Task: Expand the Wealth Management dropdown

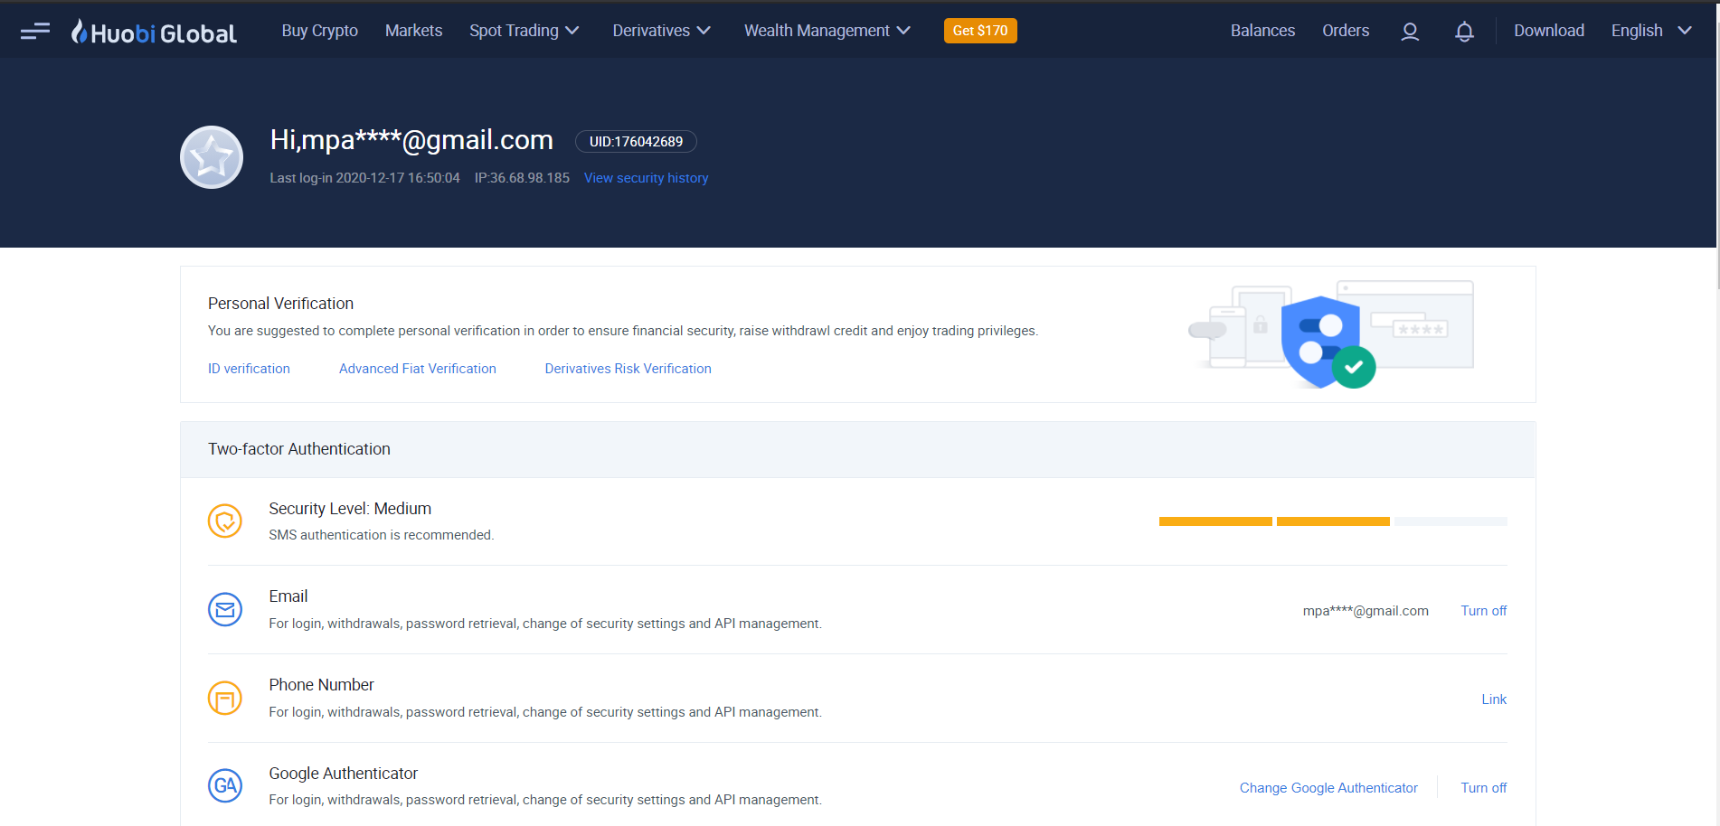Action: point(827,31)
